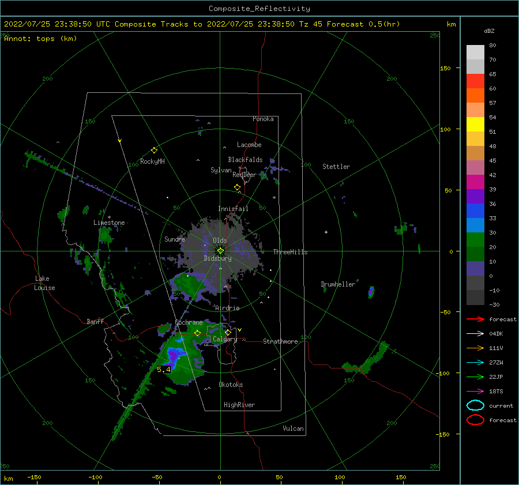Click the Cochrane city label
The height and width of the screenshot is (485, 519).
pyautogui.click(x=189, y=322)
